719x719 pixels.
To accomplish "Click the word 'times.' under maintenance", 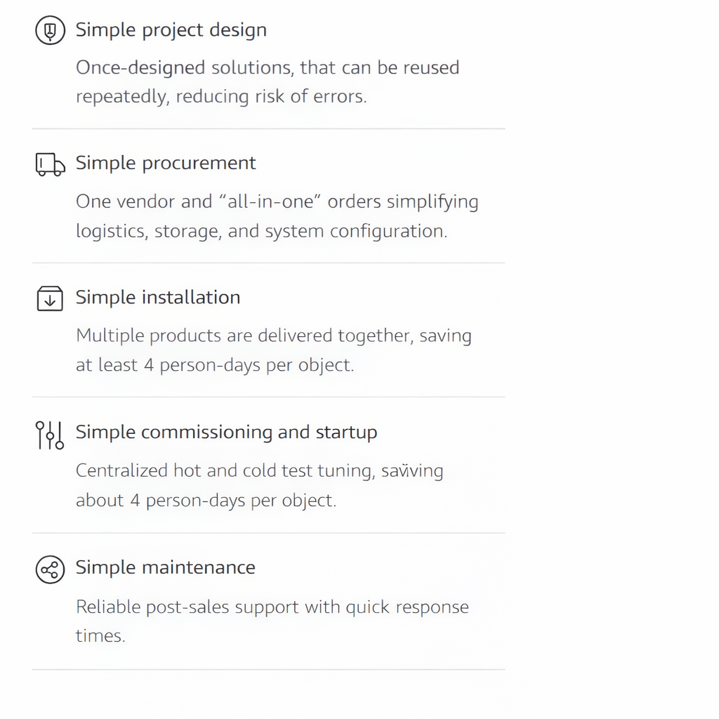I will (x=100, y=636).
